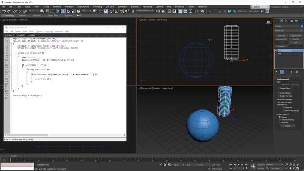The width and height of the screenshot is (304, 171).
Task: Open the Workspaces Default dropdown
Action: (287, 7)
